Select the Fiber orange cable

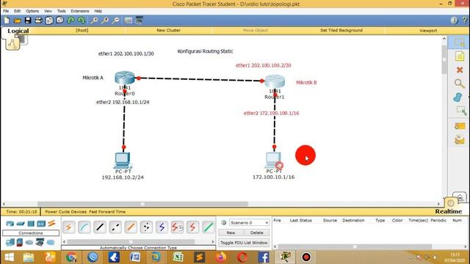click(131, 227)
